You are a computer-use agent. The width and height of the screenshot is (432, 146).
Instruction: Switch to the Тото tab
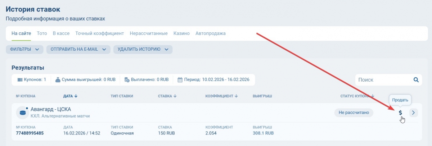coord(42,33)
